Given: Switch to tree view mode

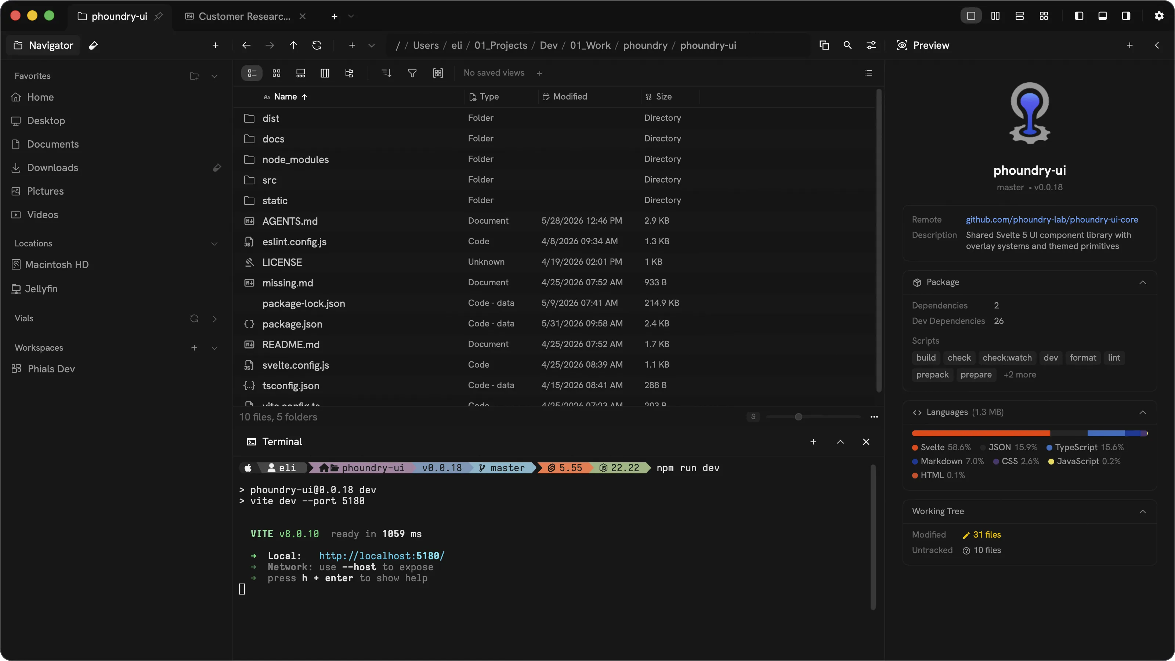Looking at the screenshot, I should [x=349, y=73].
